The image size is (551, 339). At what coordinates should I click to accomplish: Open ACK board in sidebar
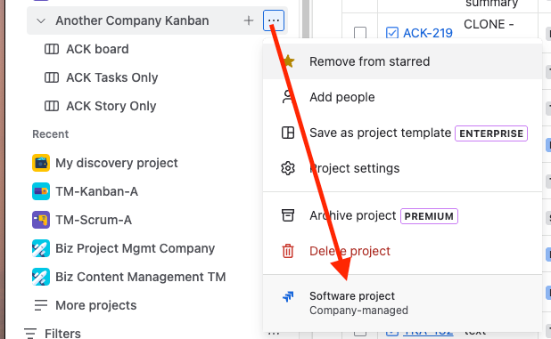click(x=97, y=49)
